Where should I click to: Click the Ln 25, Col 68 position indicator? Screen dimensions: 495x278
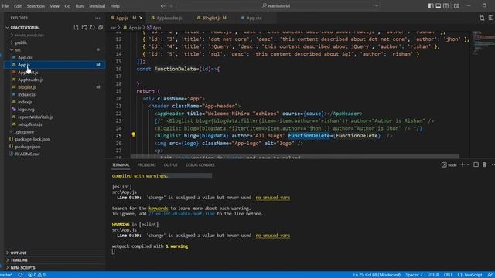pyautogui.click(x=377, y=275)
